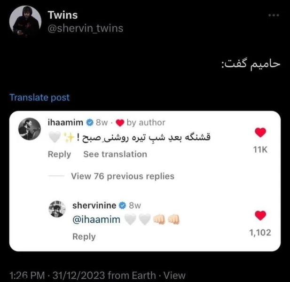Click the shervinine username
Viewport: 290px width, 282px height.
94,205
